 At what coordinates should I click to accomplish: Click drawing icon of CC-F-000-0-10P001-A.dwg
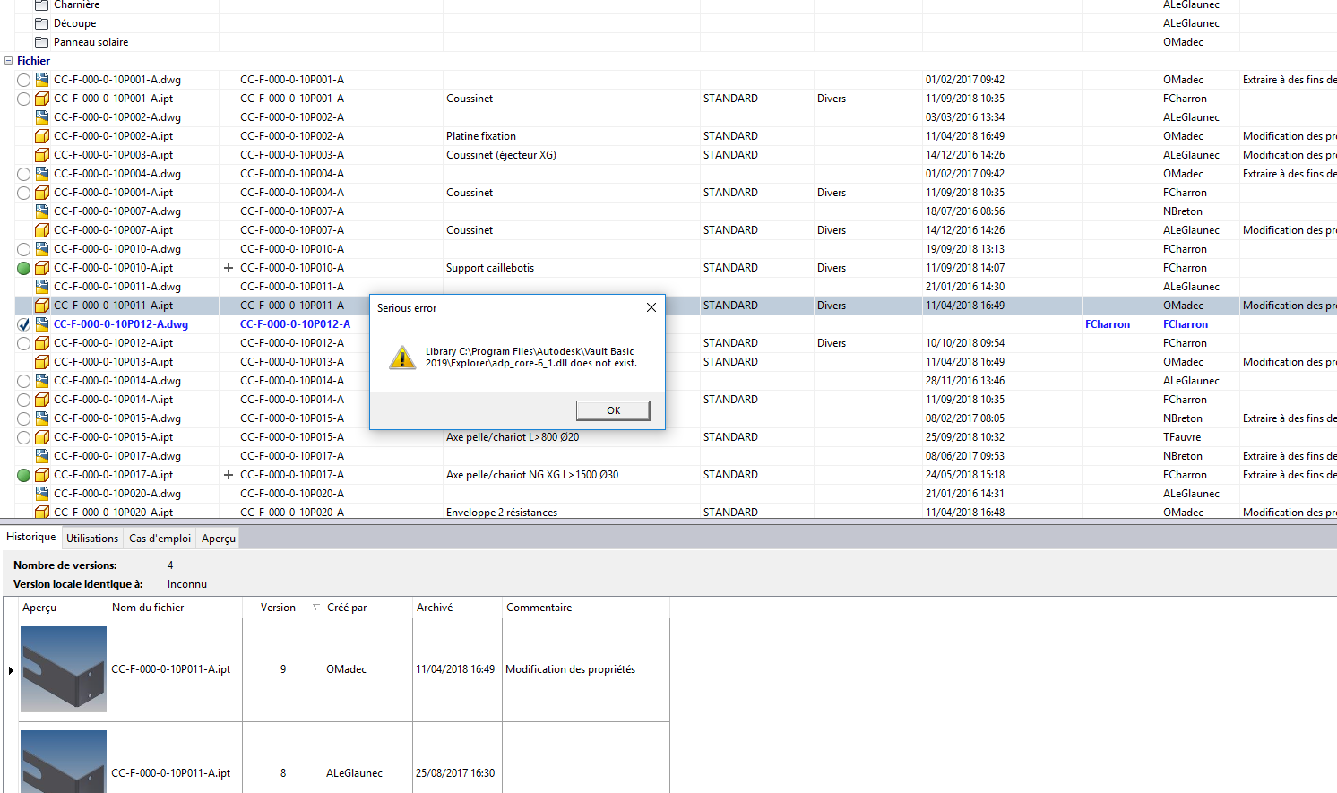tap(42, 80)
